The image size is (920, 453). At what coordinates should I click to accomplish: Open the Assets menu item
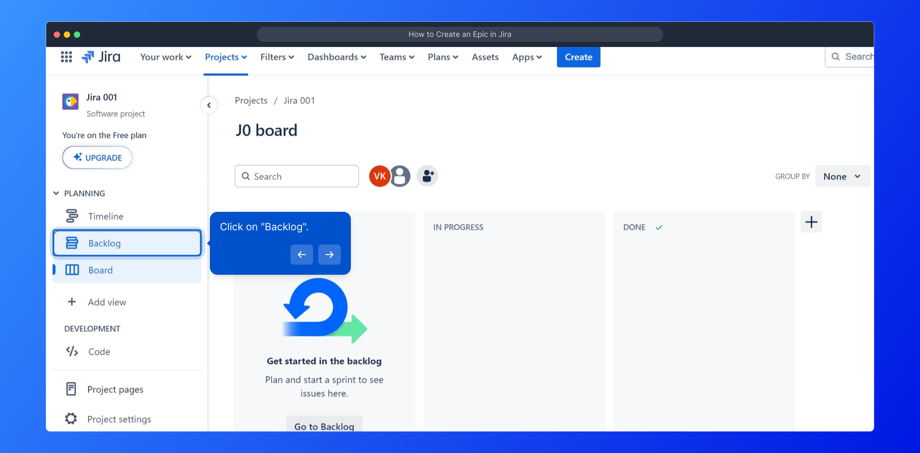[485, 57]
